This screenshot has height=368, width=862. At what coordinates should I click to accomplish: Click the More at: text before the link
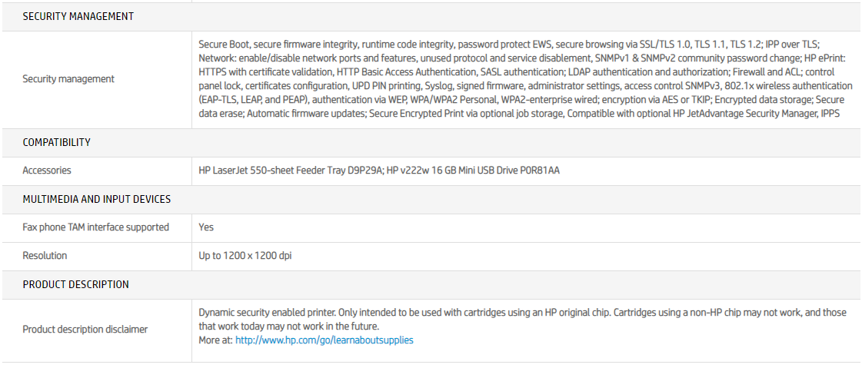click(x=215, y=340)
